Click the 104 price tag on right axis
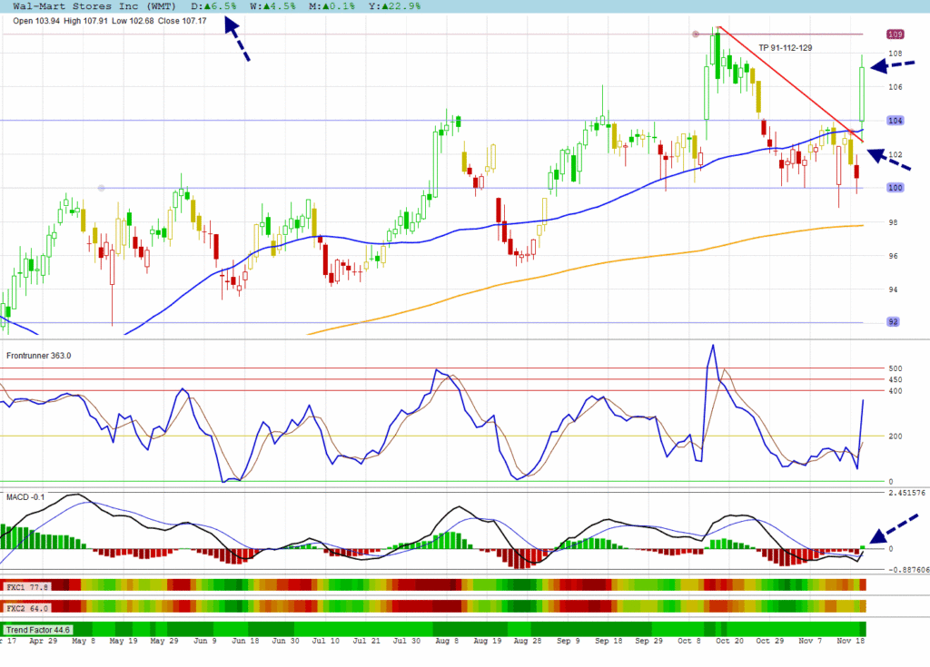The image size is (930, 667). (894, 121)
